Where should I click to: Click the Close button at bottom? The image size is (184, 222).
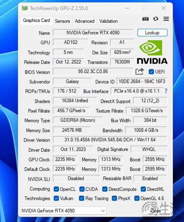click(156, 211)
